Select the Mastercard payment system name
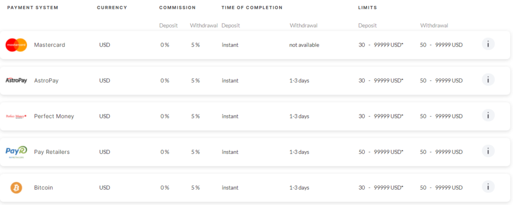513x205 pixels. 50,45
